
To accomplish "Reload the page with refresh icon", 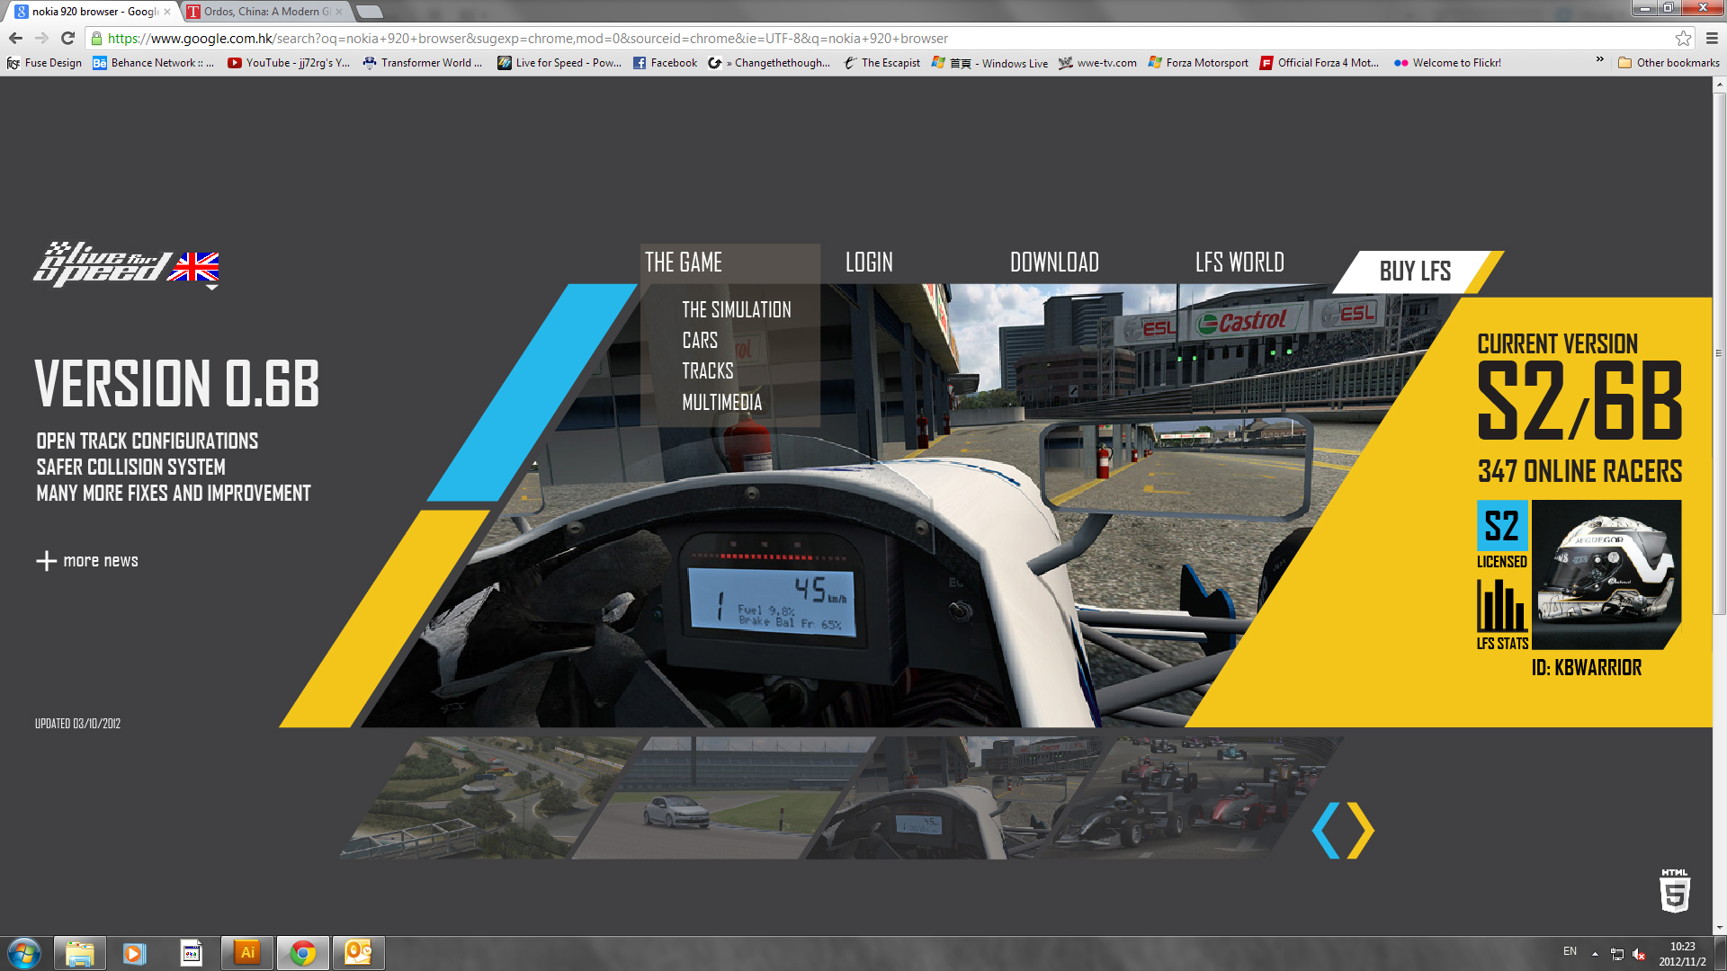I will (x=67, y=38).
